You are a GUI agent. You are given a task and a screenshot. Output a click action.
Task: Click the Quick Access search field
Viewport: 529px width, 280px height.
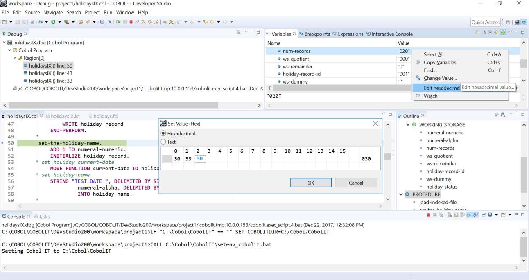click(485, 23)
